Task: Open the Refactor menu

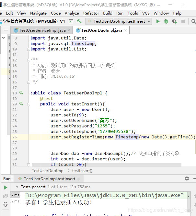Action: pyautogui.click(x=91, y=13)
